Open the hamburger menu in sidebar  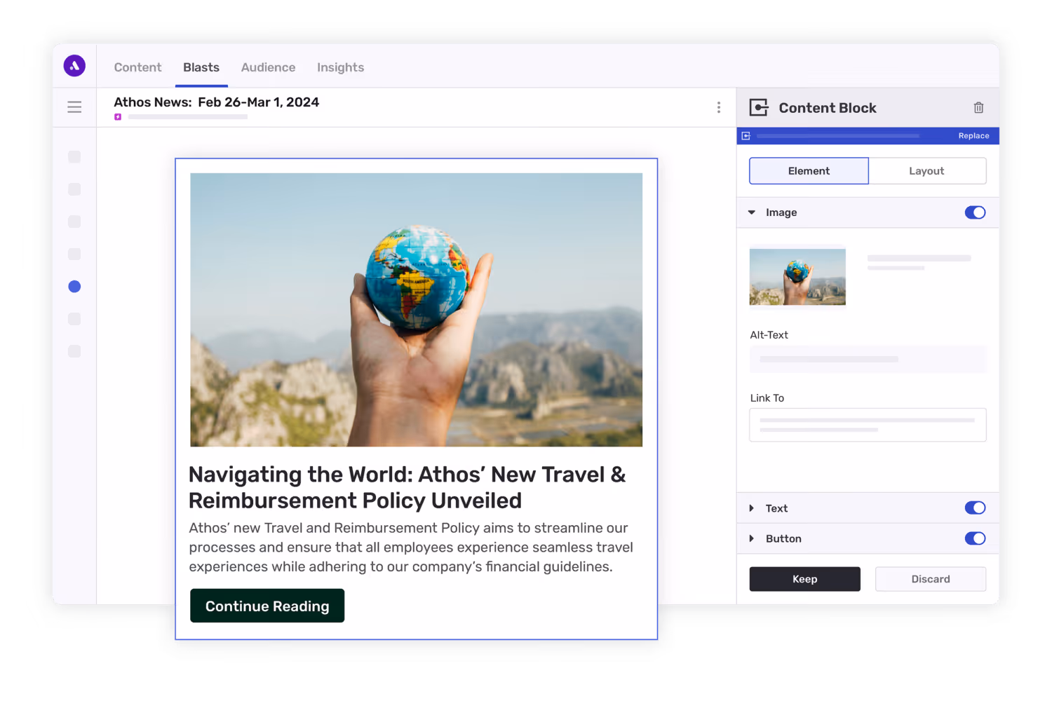tap(74, 107)
